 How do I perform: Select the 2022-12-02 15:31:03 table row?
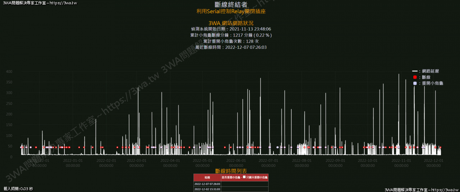207,189
